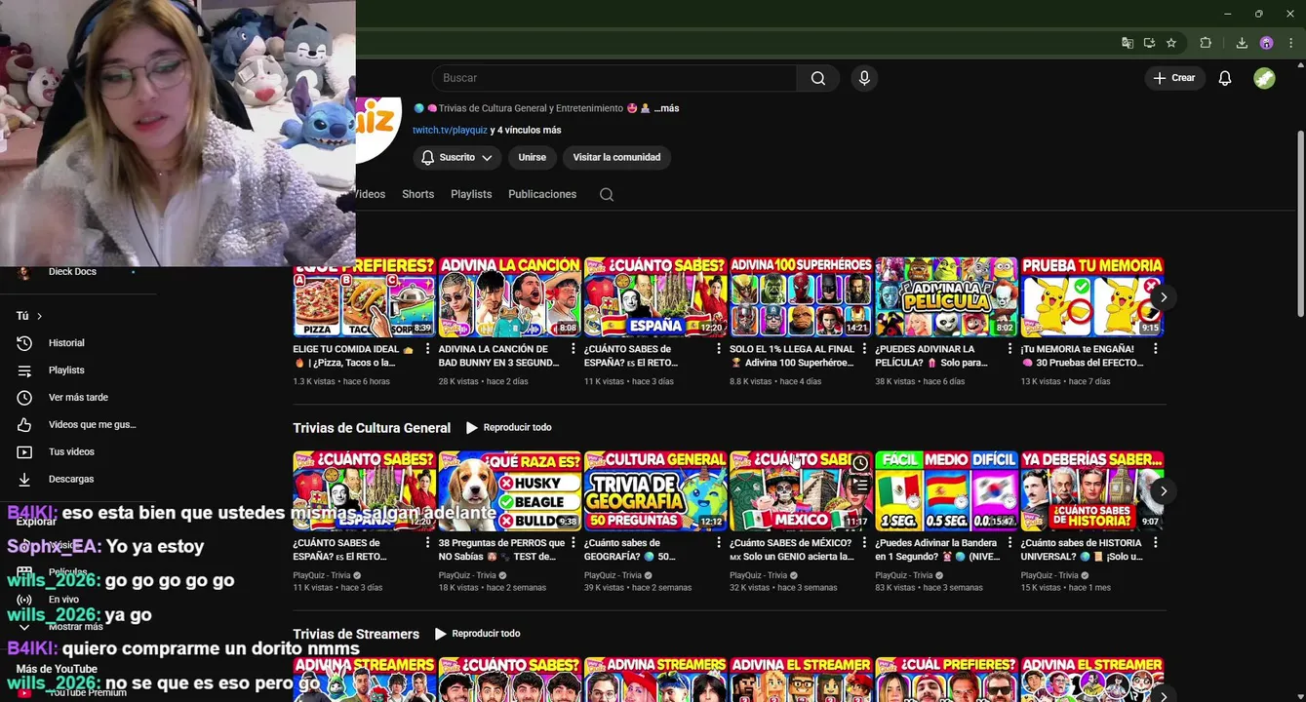Start voice search with microphone icon
Screen dimensions: 1306x702
click(x=863, y=78)
